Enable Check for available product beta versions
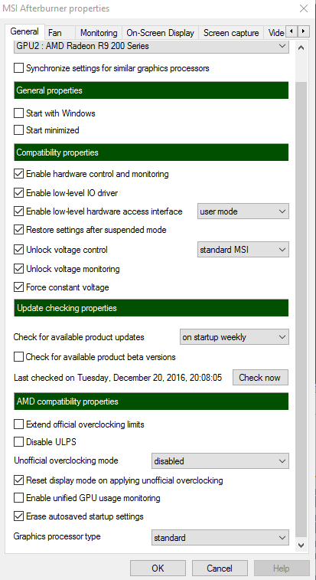This screenshot has width=316, height=580. (18, 357)
